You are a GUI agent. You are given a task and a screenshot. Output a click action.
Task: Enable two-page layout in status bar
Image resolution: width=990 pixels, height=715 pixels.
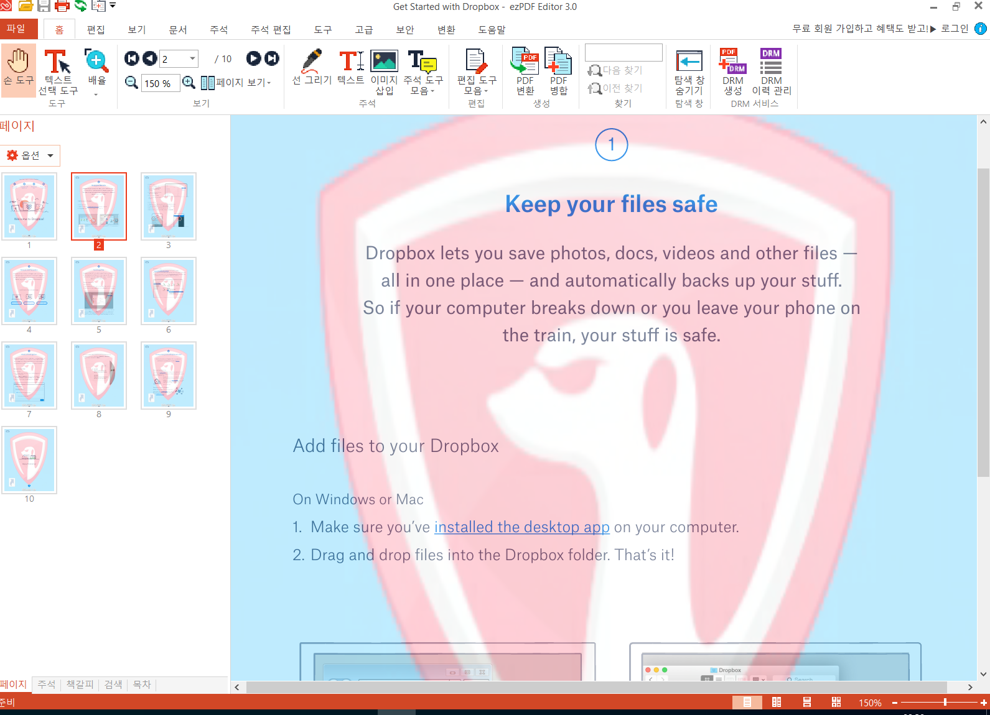click(x=777, y=702)
